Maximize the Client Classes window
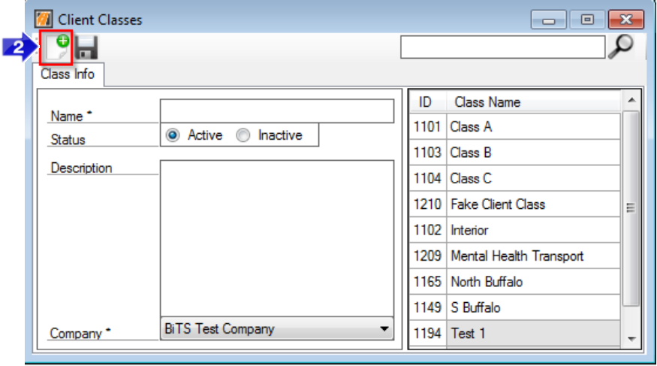Image resolution: width=657 pixels, height=366 pixels. point(586,20)
